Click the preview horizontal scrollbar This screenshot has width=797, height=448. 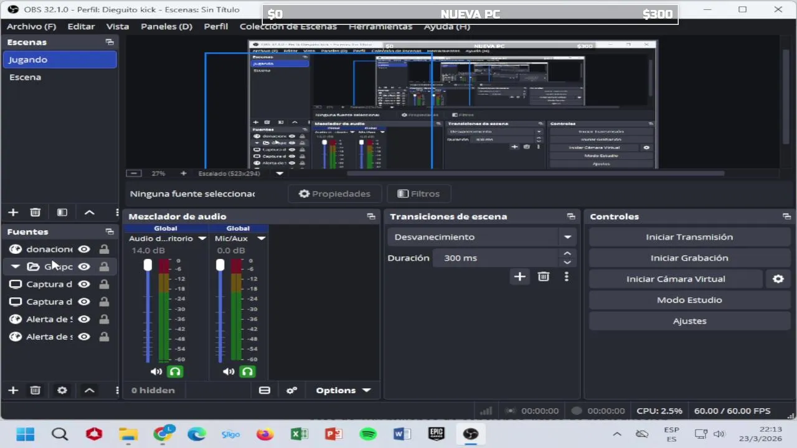click(x=535, y=174)
